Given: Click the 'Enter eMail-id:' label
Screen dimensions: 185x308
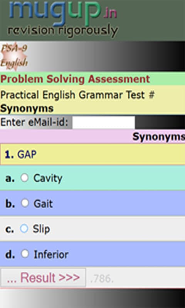Looking at the screenshot, I should click(34, 122).
